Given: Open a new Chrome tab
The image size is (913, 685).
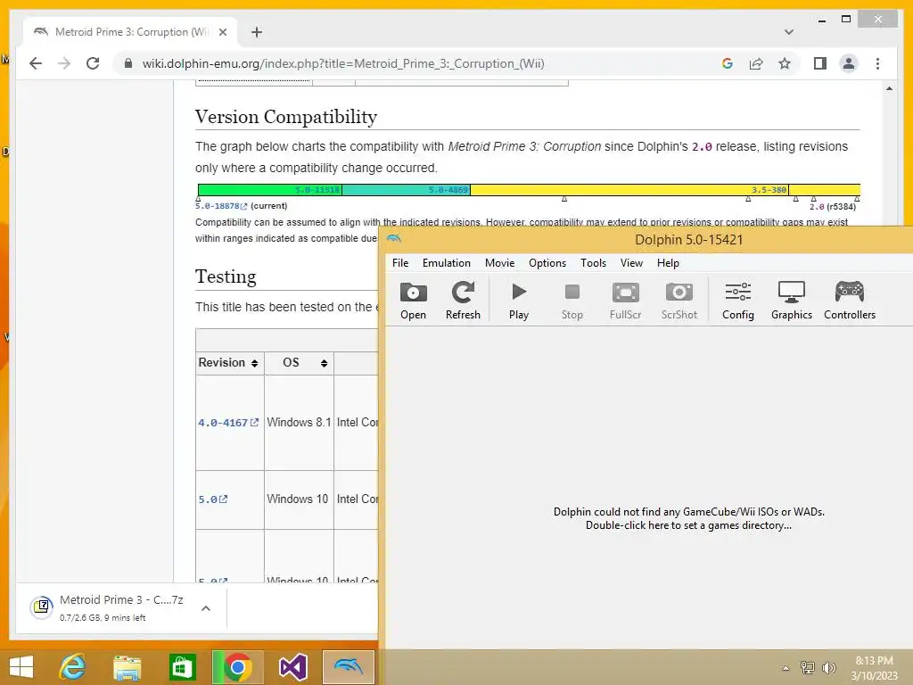Looking at the screenshot, I should (257, 32).
